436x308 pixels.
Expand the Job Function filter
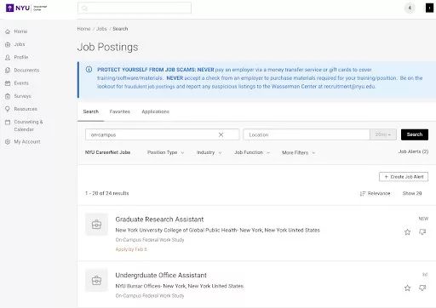252,152
